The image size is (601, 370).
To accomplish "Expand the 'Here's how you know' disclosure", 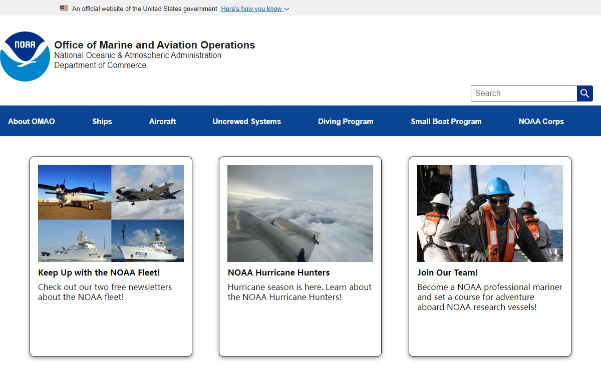I will click(x=255, y=8).
